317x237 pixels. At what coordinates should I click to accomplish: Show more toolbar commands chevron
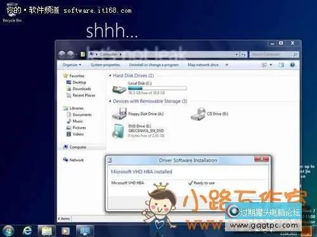coord(227,65)
